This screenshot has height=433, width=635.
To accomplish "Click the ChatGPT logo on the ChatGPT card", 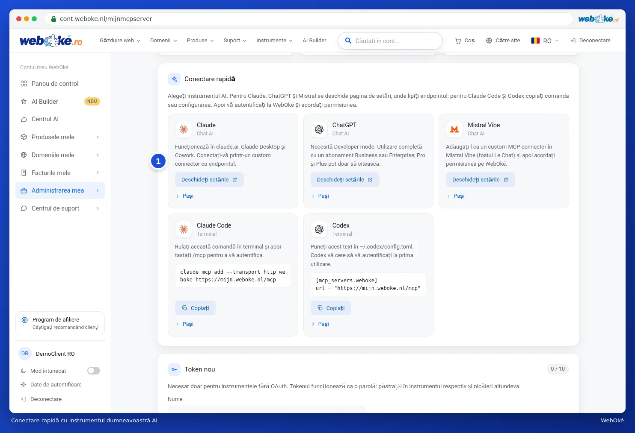I will pyautogui.click(x=319, y=129).
